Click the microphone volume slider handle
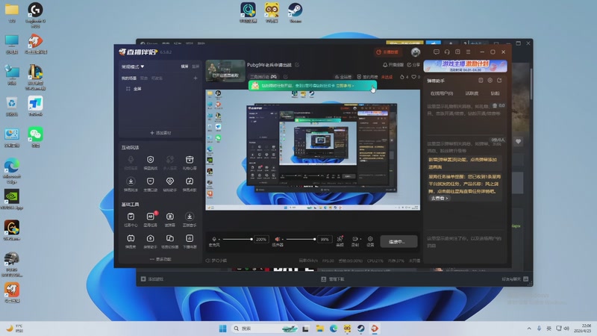Screen dimensions: 597x336 (251, 239)
